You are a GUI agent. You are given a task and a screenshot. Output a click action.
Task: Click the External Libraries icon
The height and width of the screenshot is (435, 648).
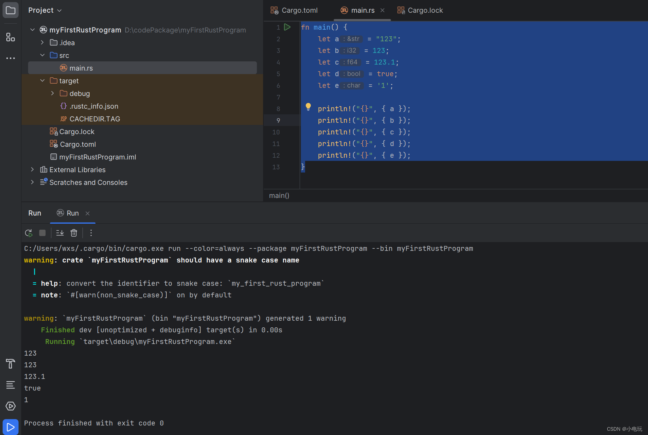(43, 170)
